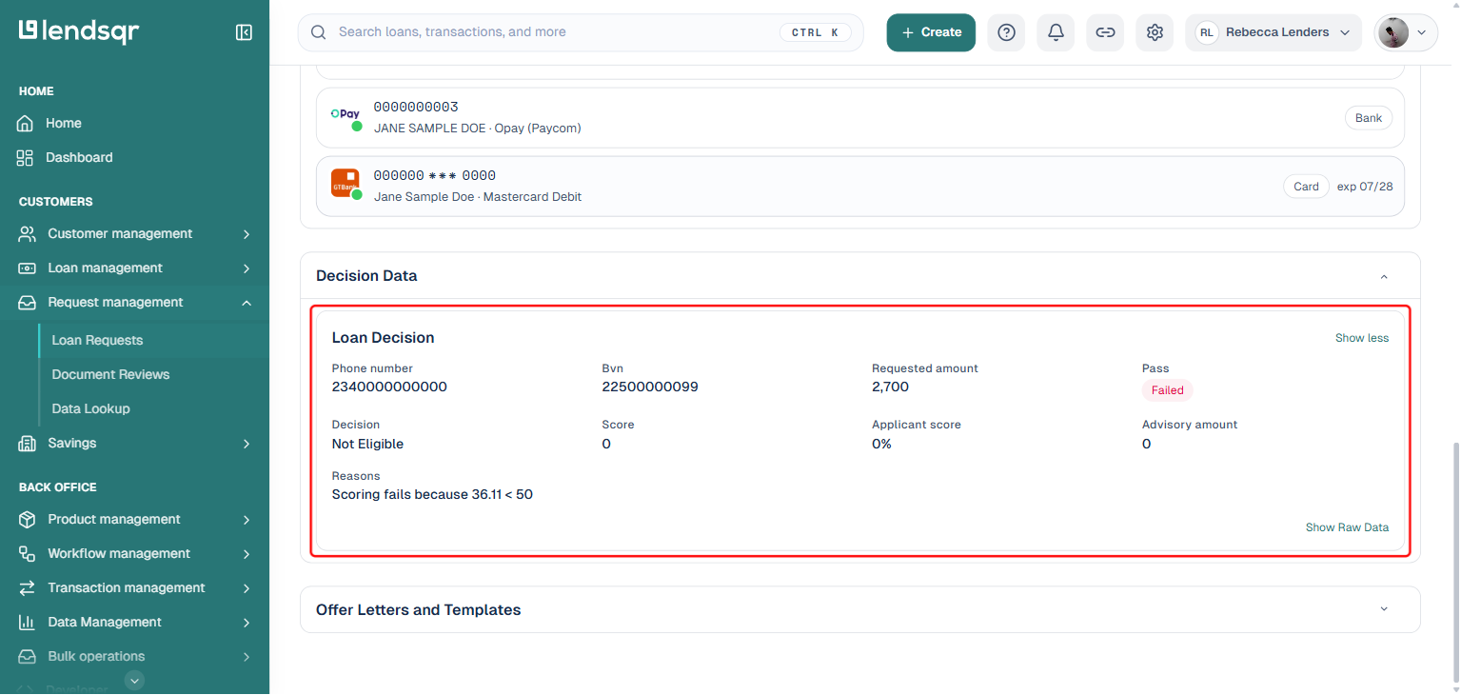1461x695 pixels.
Task: Click the link icon in top bar
Action: pos(1105,32)
